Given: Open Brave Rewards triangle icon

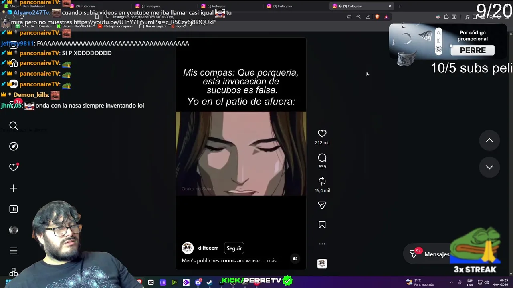Looking at the screenshot, I should point(386,17).
